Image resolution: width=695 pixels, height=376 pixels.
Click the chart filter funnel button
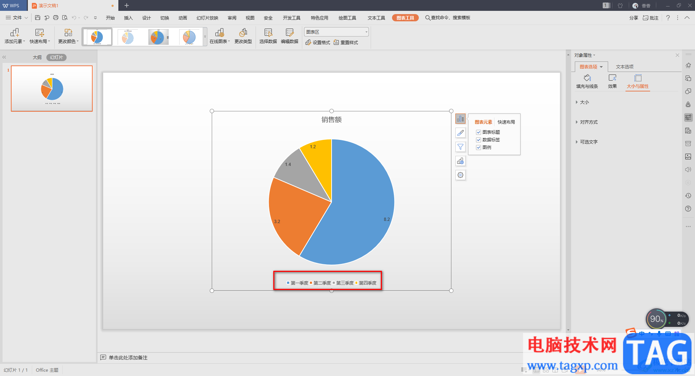click(x=460, y=147)
